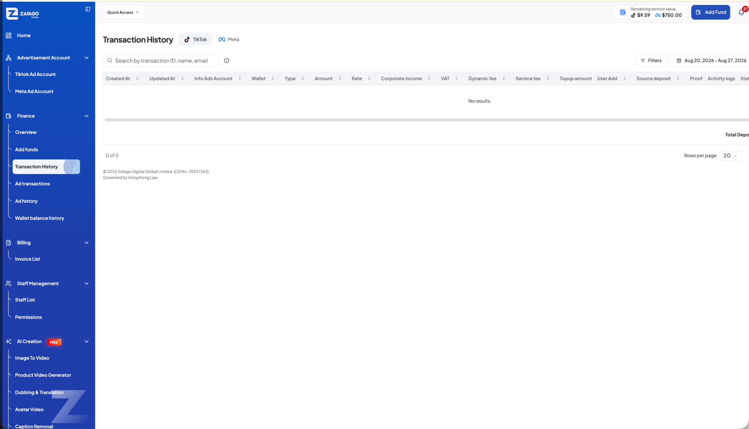Viewport: 749px width, 429px height.
Task: Click the Activity logs column header
Action: tap(721, 79)
